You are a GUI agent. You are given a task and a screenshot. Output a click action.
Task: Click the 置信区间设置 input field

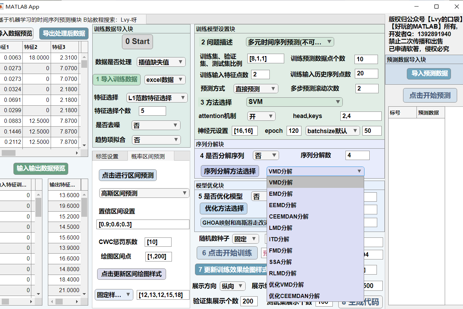coord(143,224)
